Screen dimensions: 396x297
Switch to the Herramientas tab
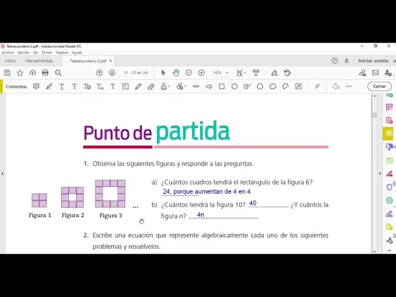(39, 61)
